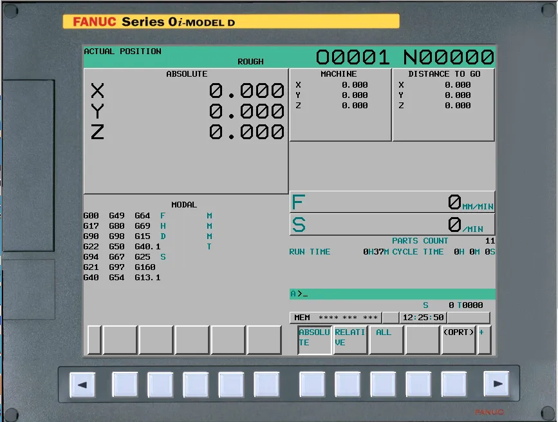
Task: Click the A> key-in input line
Action: [392, 294]
